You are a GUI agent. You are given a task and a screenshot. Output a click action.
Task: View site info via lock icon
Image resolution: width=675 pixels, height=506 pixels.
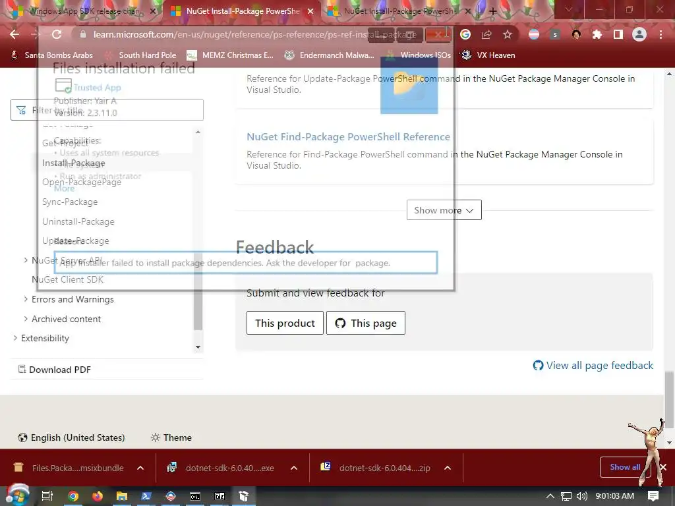(83, 34)
